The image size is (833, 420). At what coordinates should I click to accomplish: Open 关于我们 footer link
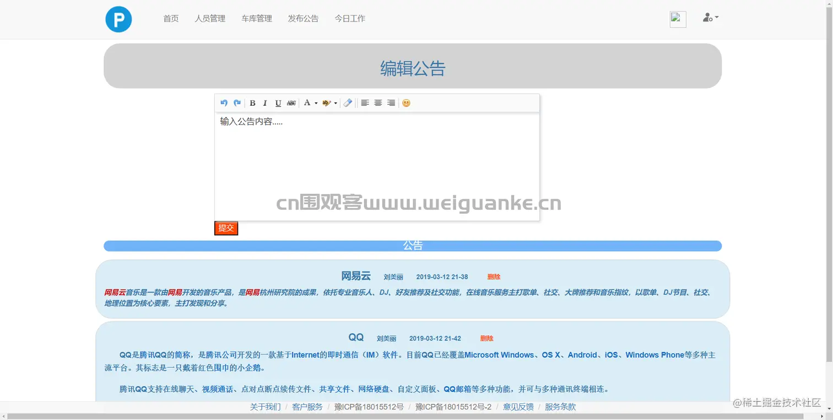click(x=265, y=407)
